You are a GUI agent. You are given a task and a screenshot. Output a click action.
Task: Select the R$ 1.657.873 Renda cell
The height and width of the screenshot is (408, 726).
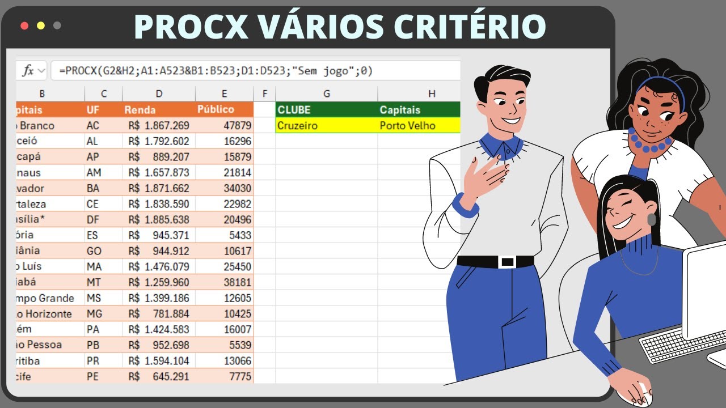[159, 172]
